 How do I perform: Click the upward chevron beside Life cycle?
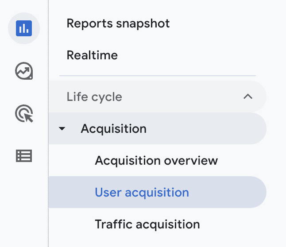[x=248, y=96]
